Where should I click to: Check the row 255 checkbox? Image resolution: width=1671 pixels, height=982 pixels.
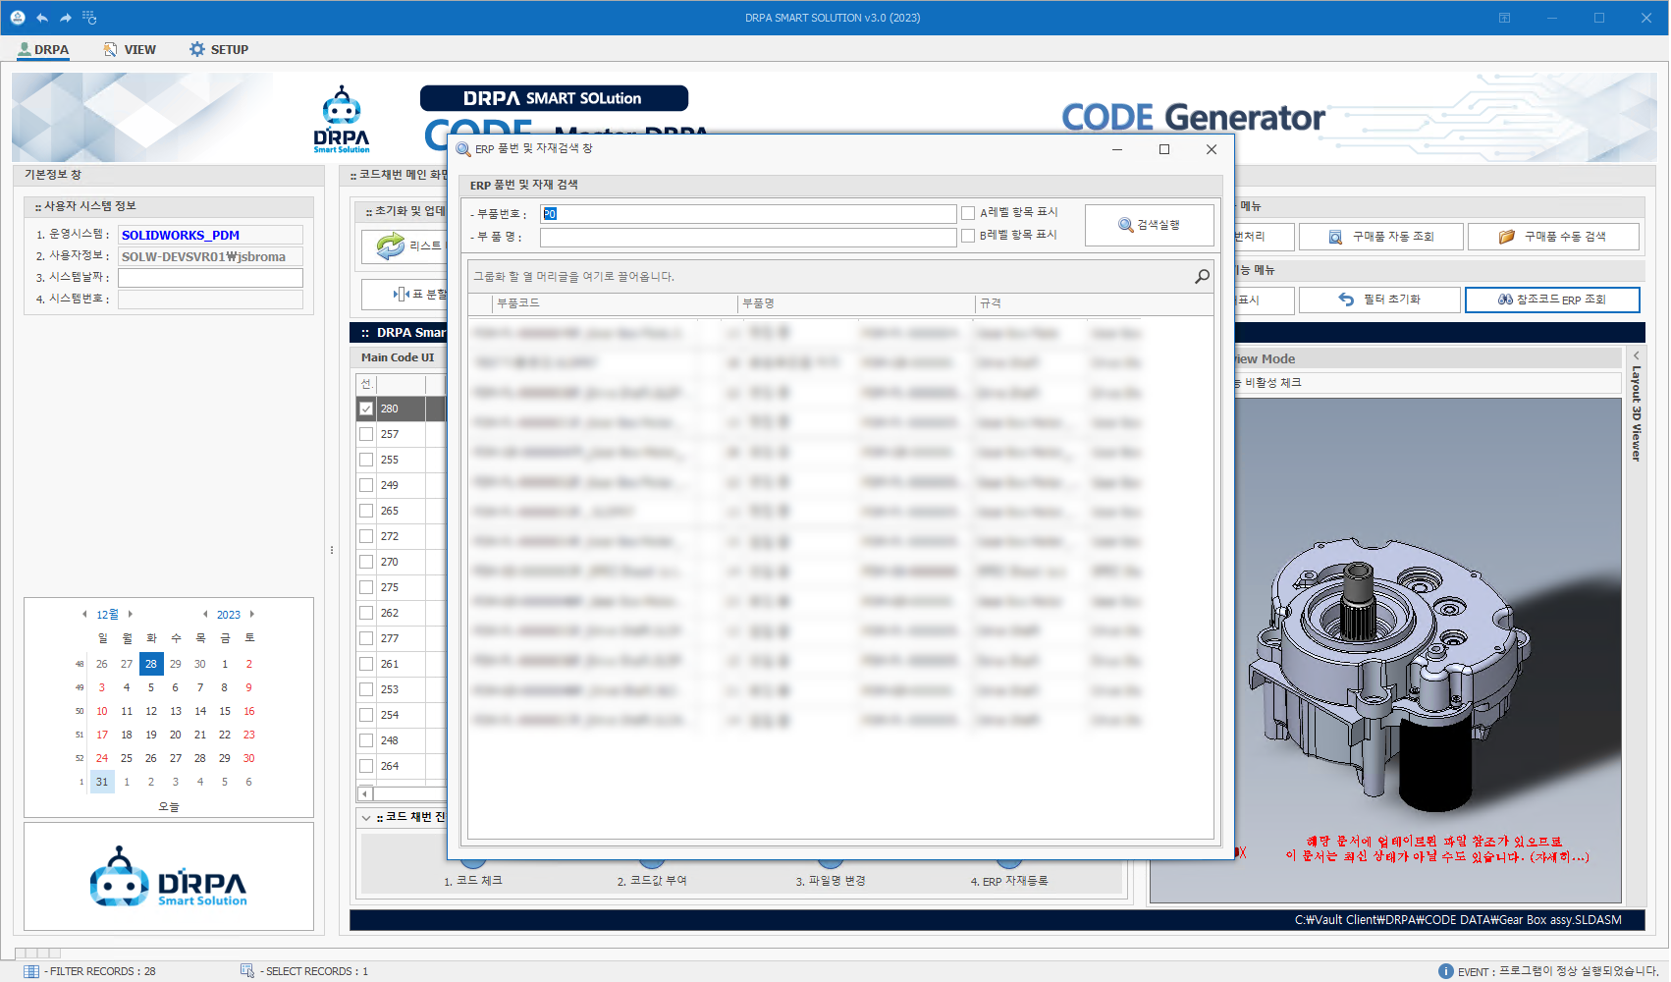point(366,460)
